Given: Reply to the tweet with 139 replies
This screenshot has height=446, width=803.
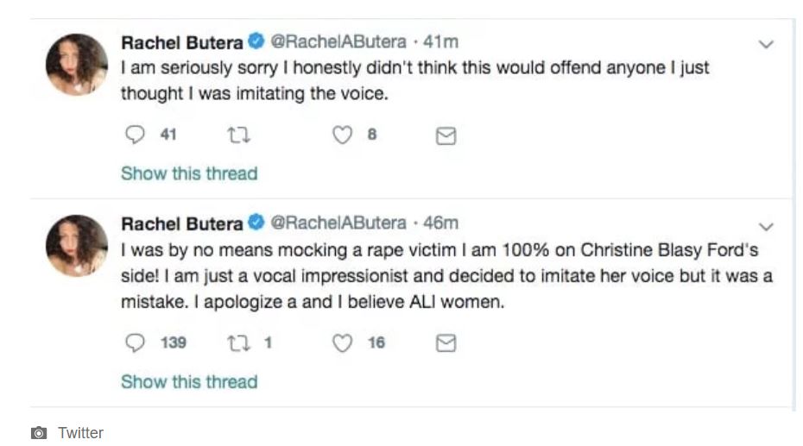Looking at the screenshot, I should point(135,343).
